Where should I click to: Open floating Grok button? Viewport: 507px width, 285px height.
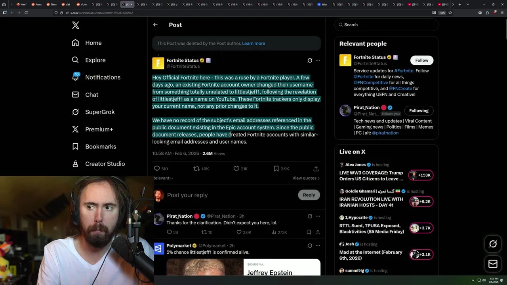click(x=493, y=244)
